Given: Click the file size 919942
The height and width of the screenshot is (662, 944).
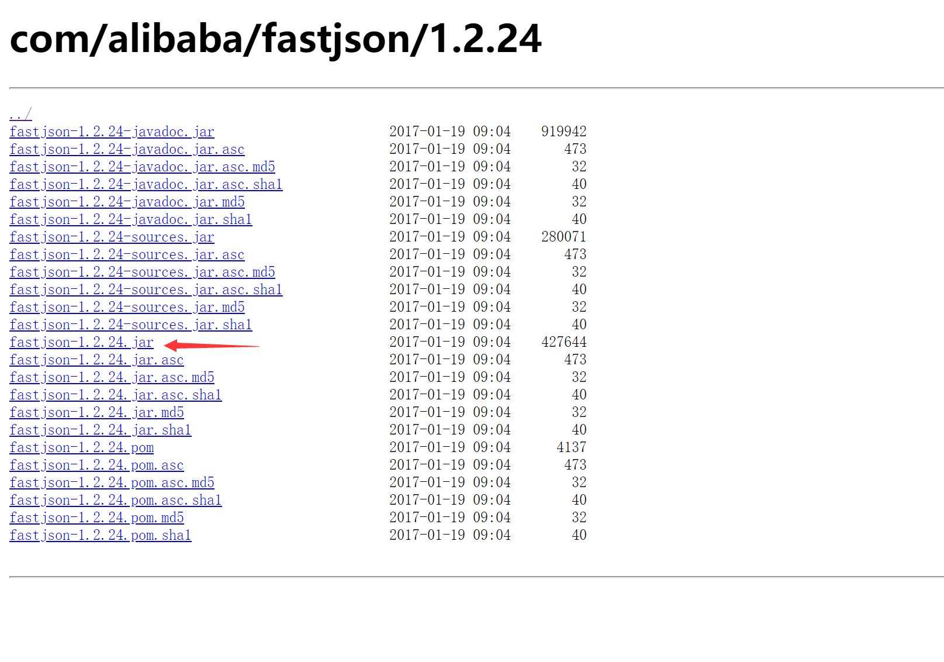Looking at the screenshot, I should click(x=564, y=132).
